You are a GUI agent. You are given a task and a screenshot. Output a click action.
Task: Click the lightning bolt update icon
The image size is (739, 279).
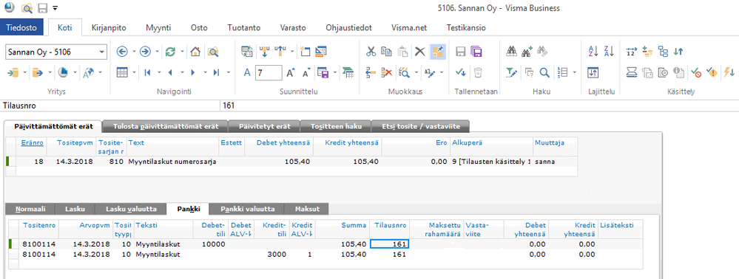729,72
